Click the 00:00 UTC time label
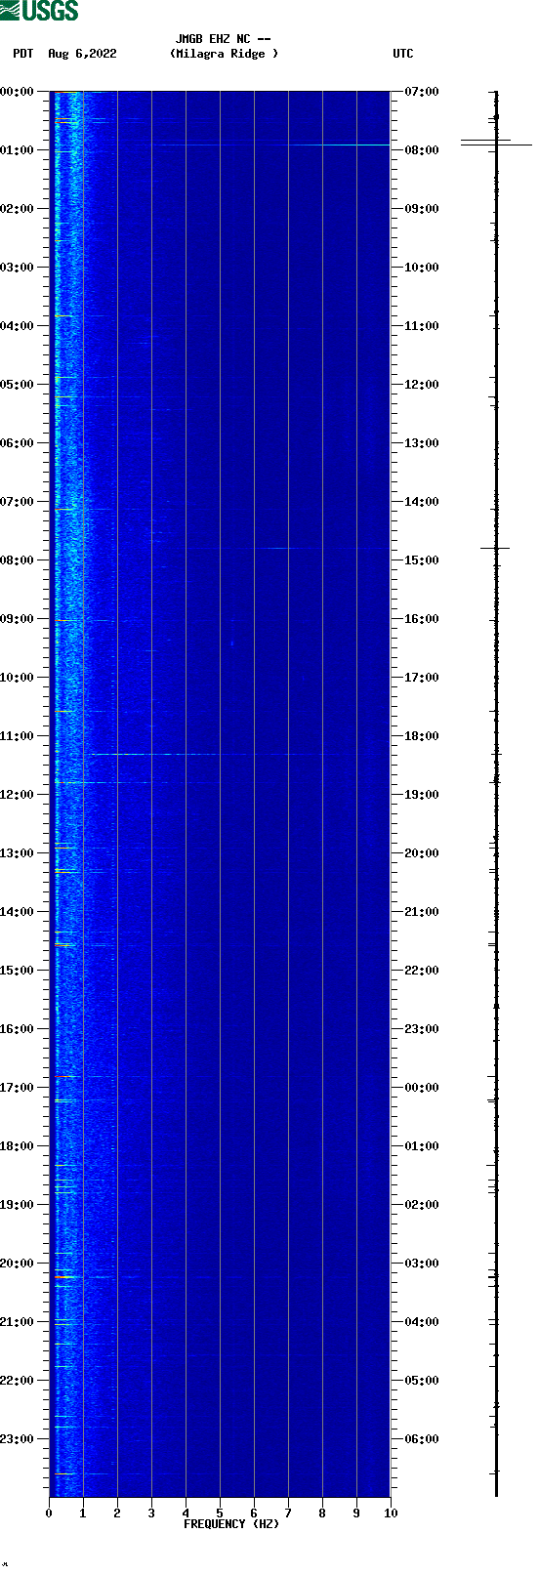The image size is (539, 1575). (421, 1088)
